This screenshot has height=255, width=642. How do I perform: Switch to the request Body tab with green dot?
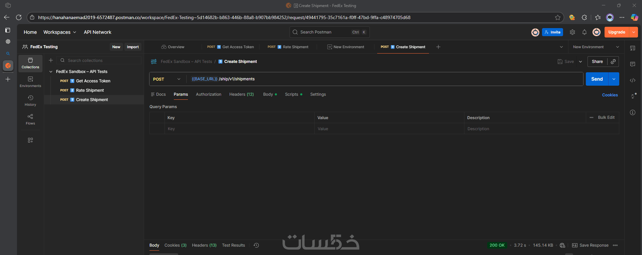[x=270, y=94]
